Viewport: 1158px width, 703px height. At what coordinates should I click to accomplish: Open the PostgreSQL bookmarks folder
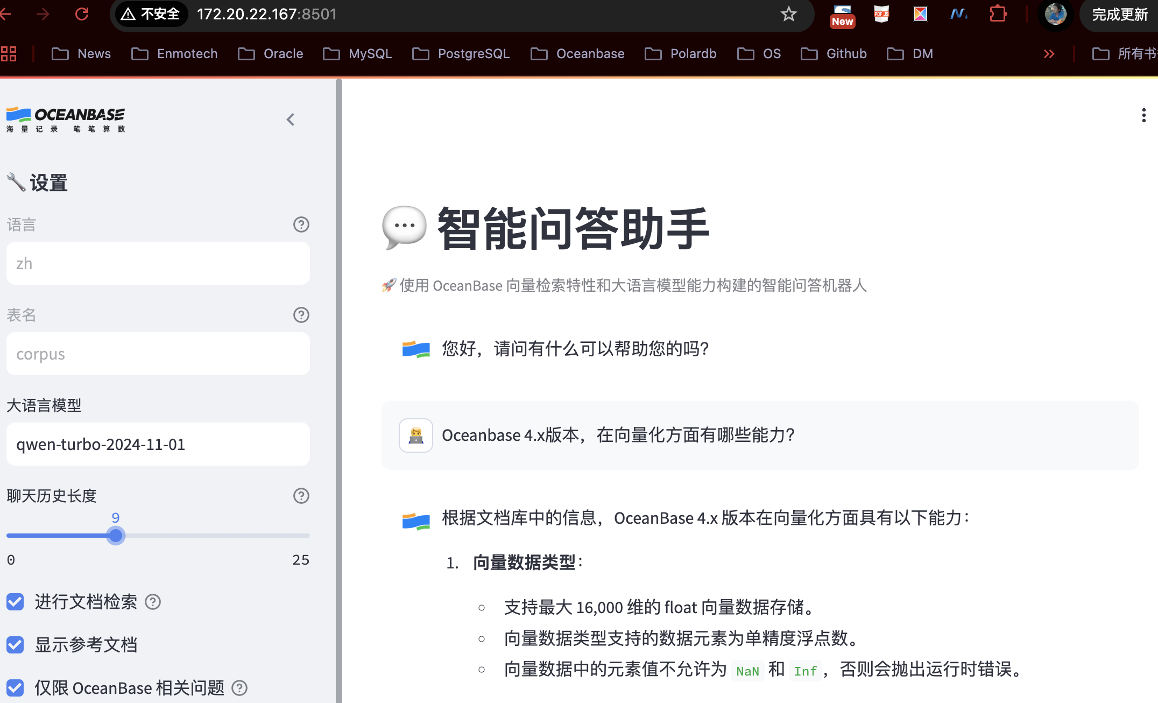[461, 54]
